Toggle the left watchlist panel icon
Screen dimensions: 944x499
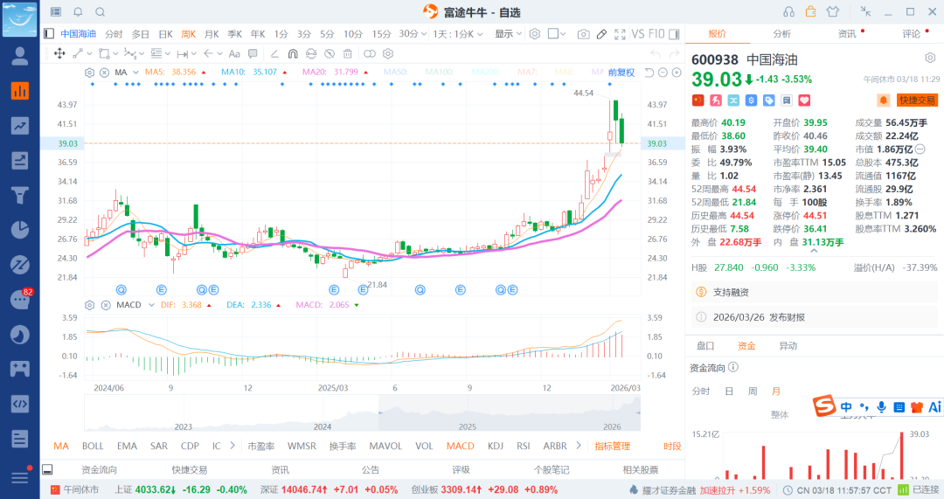49,34
